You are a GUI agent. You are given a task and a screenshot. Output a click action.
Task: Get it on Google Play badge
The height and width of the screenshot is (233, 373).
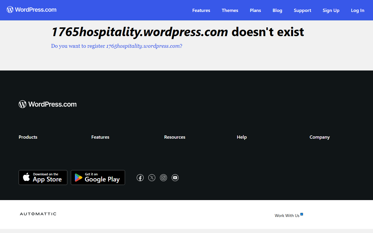pyautogui.click(x=98, y=177)
